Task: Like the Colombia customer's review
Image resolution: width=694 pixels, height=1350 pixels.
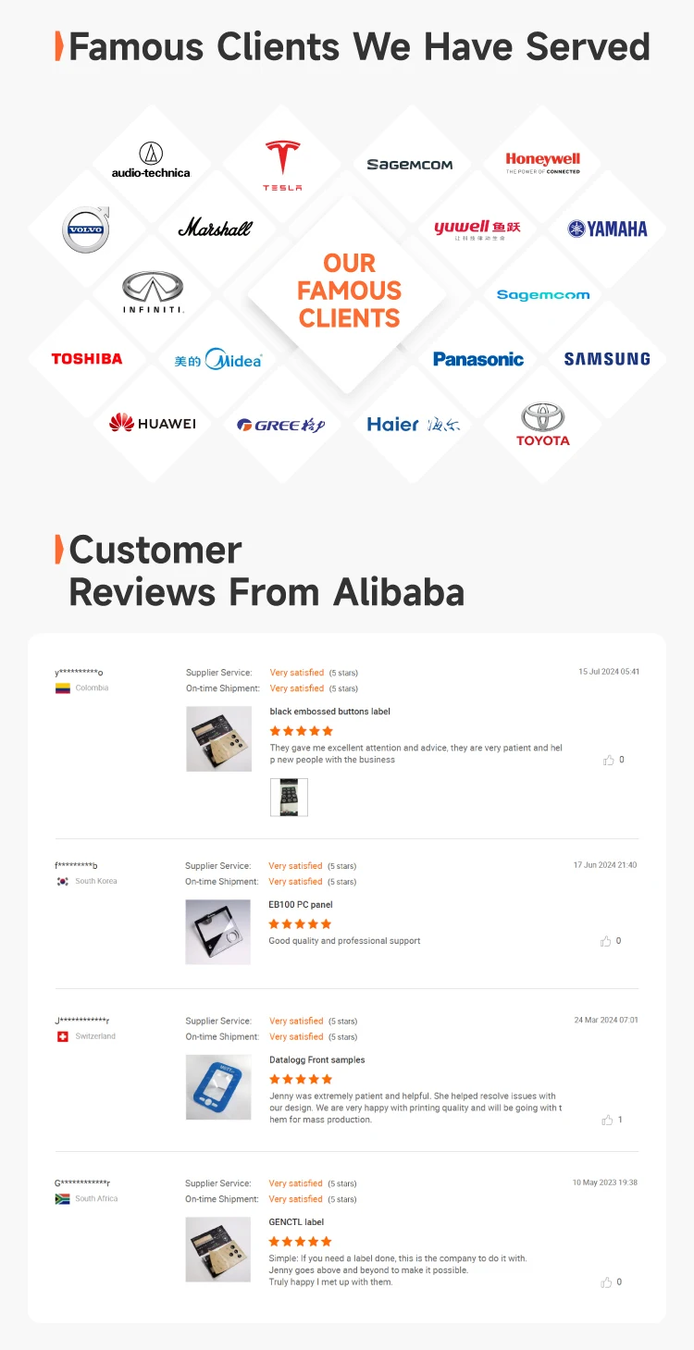Action: pyautogui.click(x=608, y=760)
